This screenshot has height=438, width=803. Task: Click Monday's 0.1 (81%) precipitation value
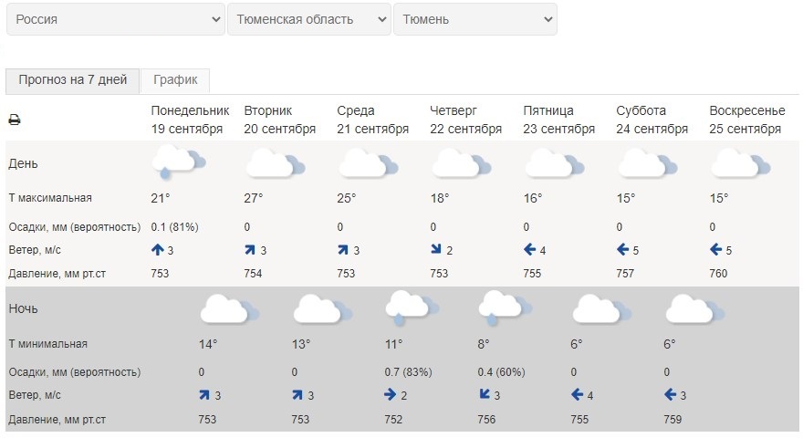click(x=174, y=226)
